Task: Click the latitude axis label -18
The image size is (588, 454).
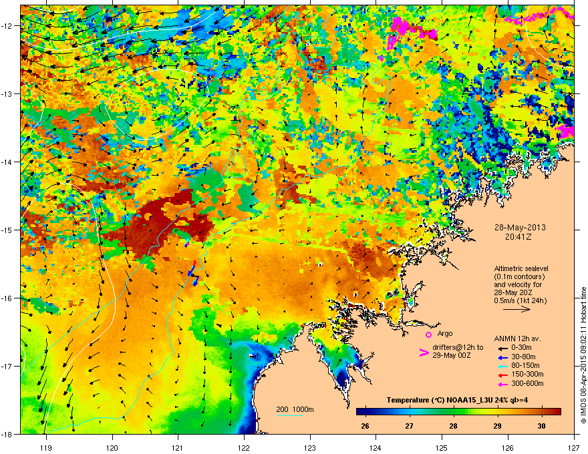Action: pos(7,434)
